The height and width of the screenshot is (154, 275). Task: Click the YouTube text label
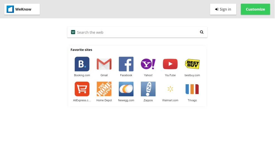pos(170,75)
